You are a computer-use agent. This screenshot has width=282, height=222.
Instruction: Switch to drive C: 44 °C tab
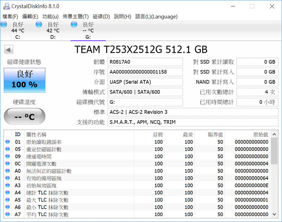point(18,31)
